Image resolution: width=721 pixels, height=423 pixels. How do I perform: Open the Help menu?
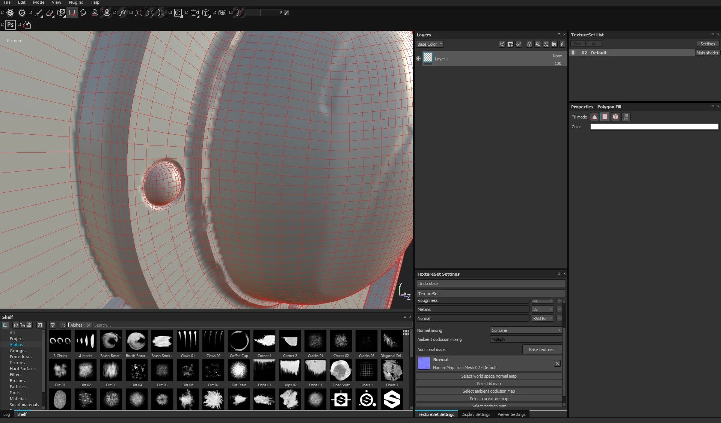click(95, 2)
